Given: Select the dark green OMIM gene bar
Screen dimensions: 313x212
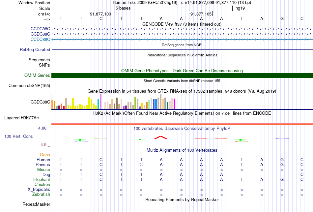Looking at the screenshot, I should (x=182, y=75).
